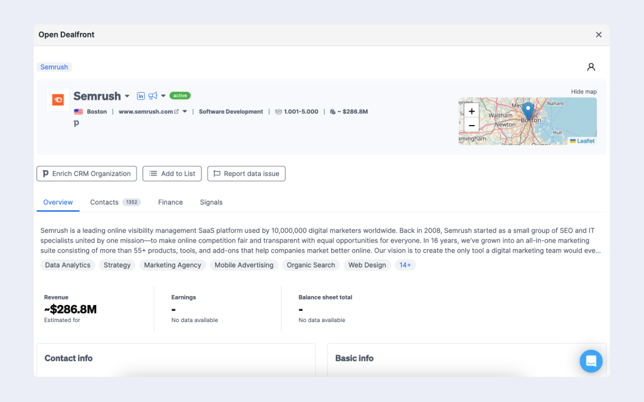644x402 pixels.
Task: Select the Strategy tag
Action: pos(117,265)
